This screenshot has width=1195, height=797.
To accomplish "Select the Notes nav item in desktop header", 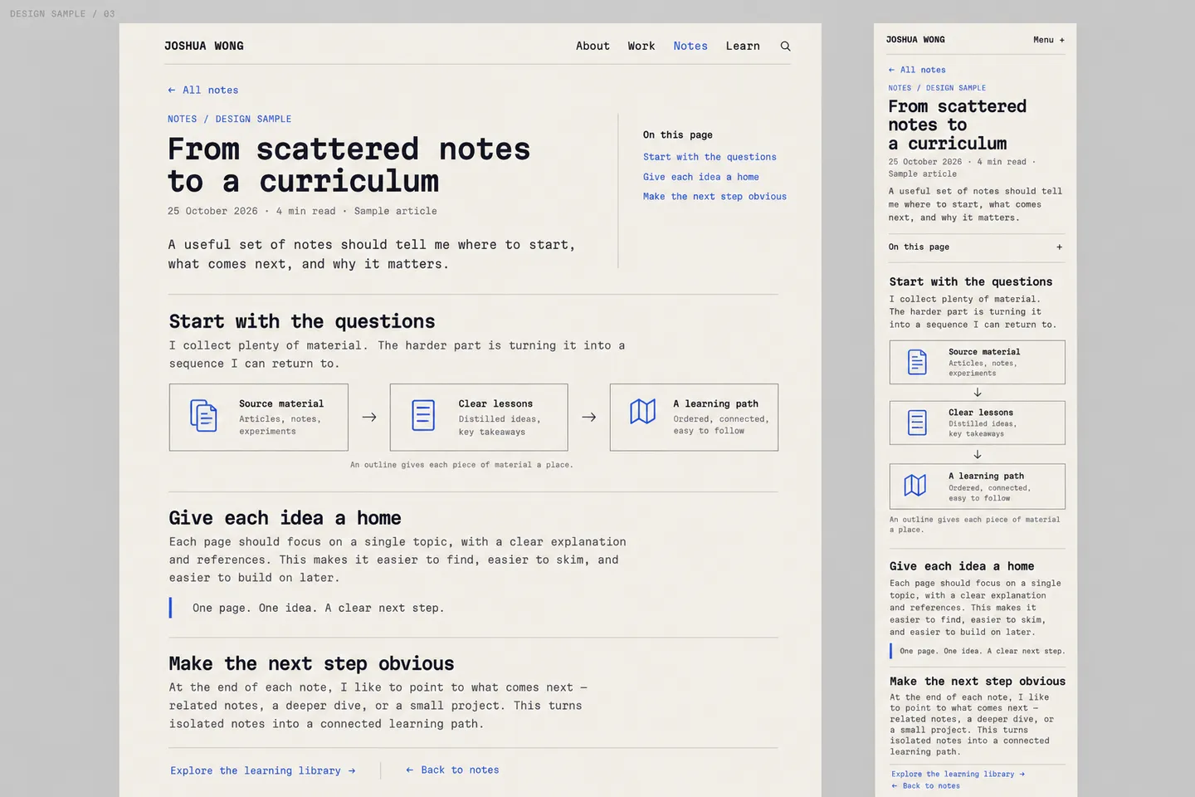I will point(690,46).
